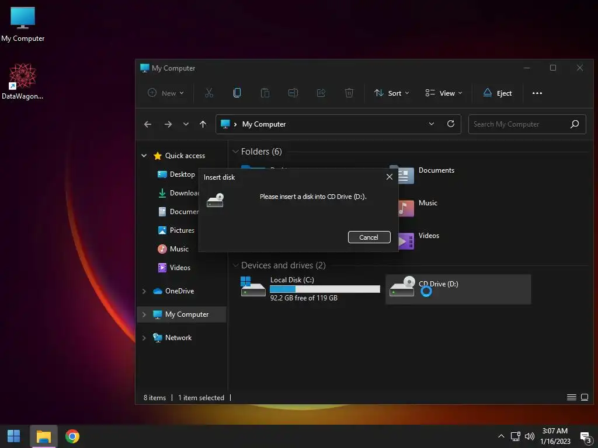The width and height of the screenshot is (598, 448).
Task: Refresh the My Computer view
Action: [x=451, y=124]
